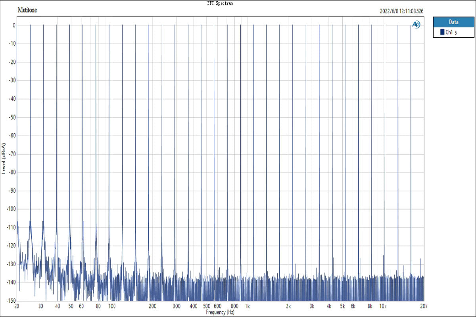This screenshot has height=317, width=476.
Task: Click the 10k tick on frequency axis
Action: tap(383, 306)
